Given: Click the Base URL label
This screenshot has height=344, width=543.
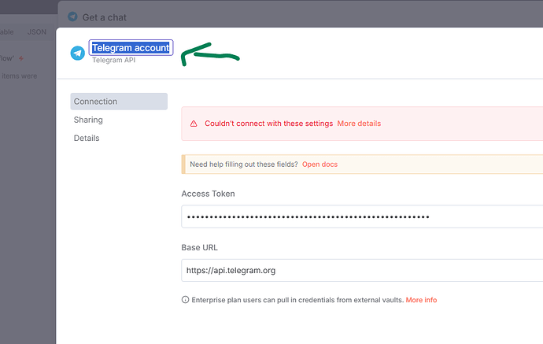Looking at the screenshot, I should coord(199,247).
